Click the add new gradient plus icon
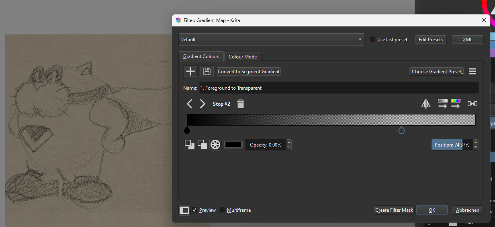This screenshot has width=495, height=227. (190, 71)
